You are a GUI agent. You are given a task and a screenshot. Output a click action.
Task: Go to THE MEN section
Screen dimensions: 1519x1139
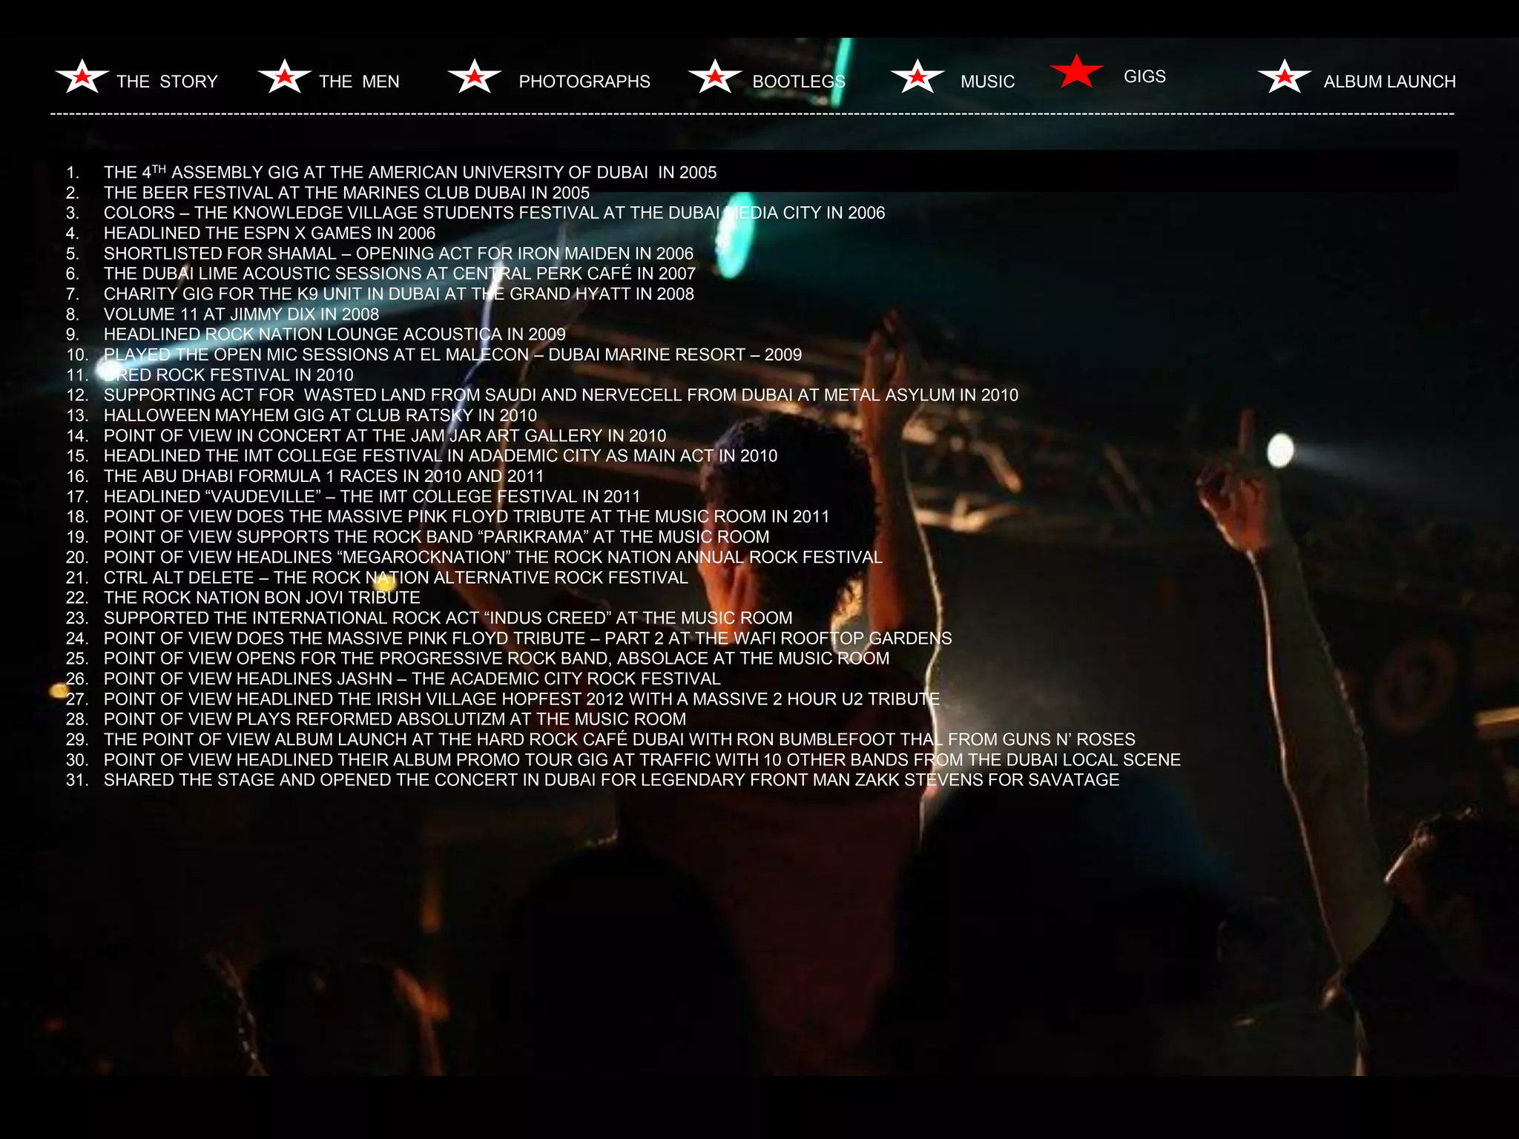(x=359, y=82)
